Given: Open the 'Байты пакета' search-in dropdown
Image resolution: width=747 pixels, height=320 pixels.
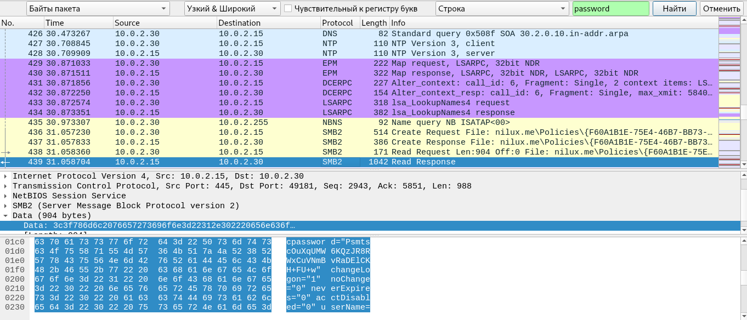Looking at the screenshot, I should click(x=97, y=9).
